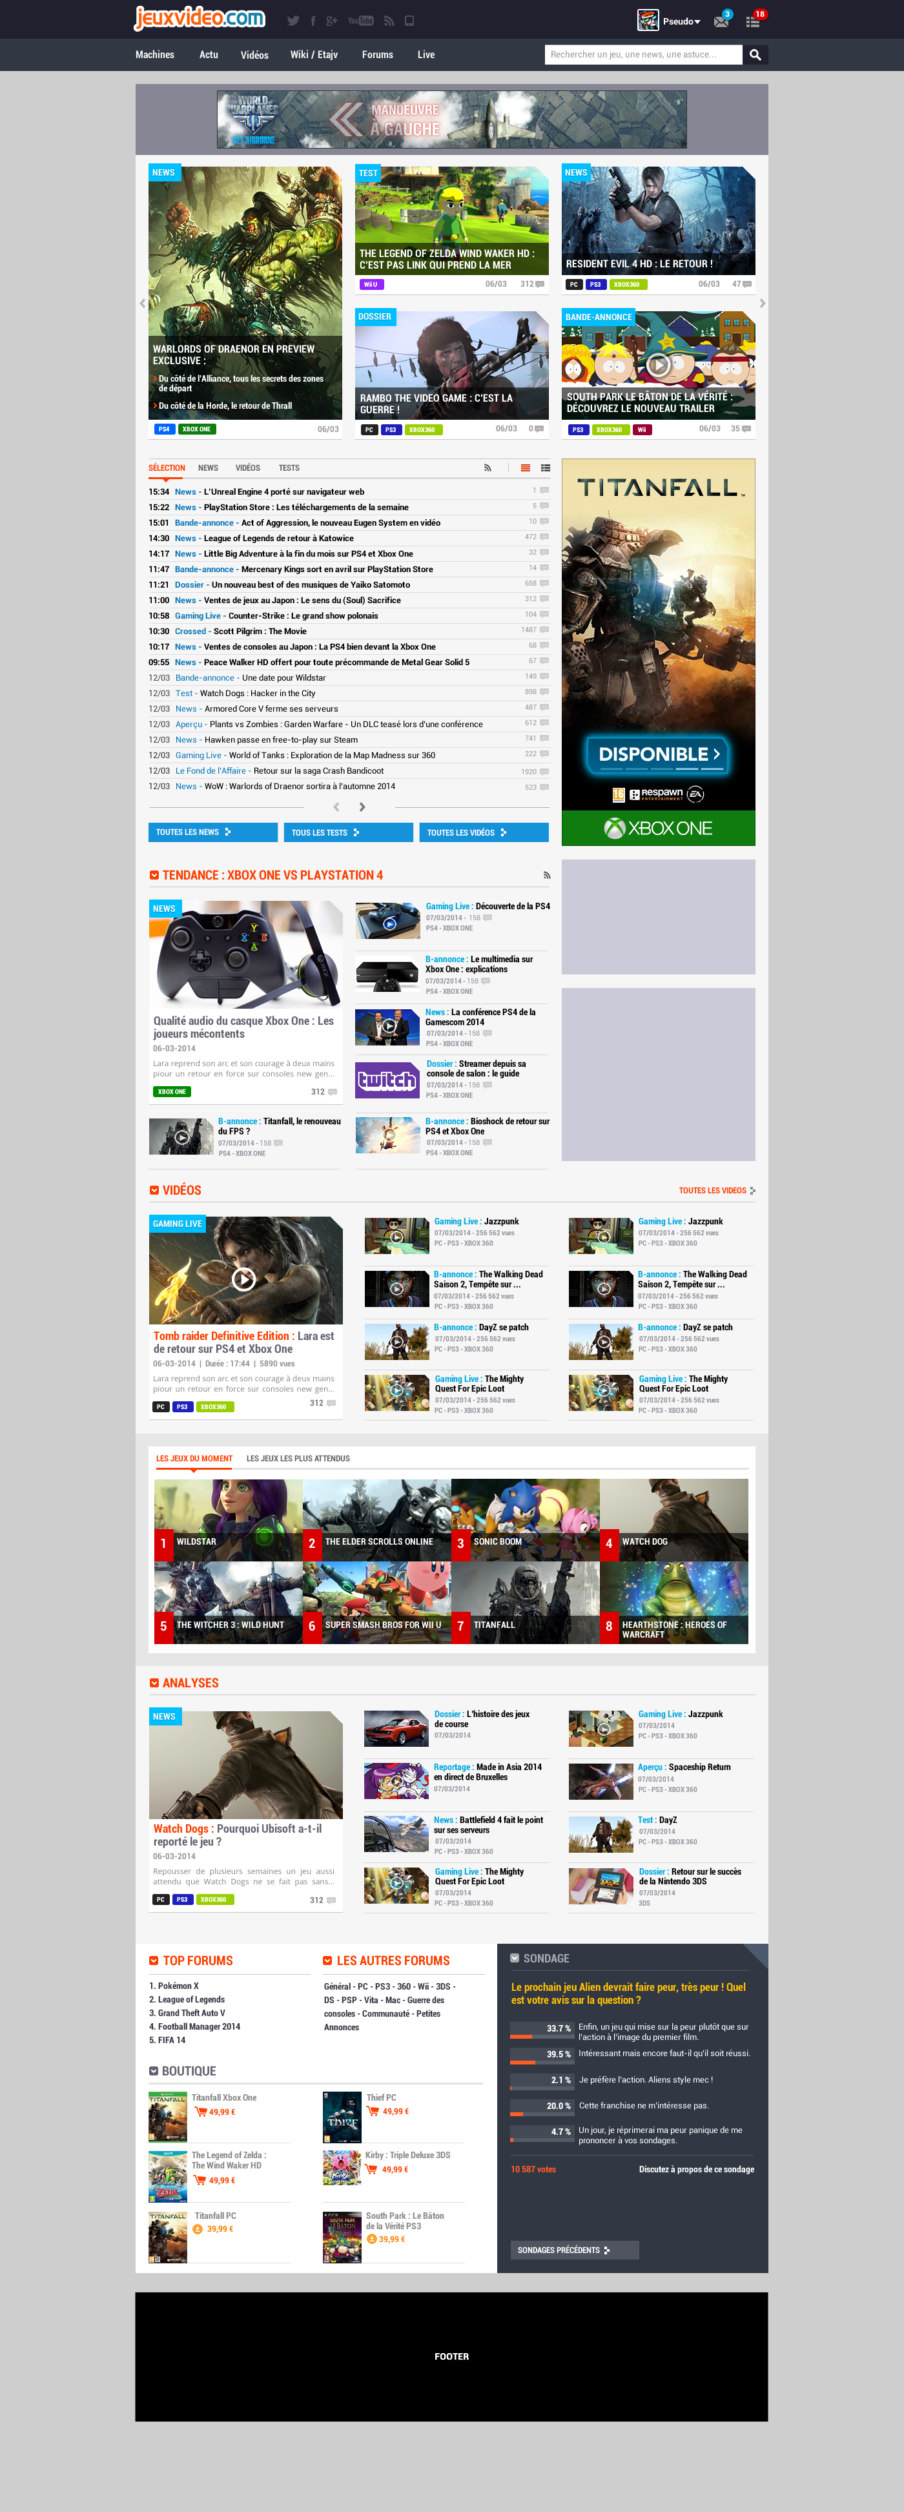904x2512 pixels.
Task: Open the Forums menu item
Action: [x=377, y=55]
